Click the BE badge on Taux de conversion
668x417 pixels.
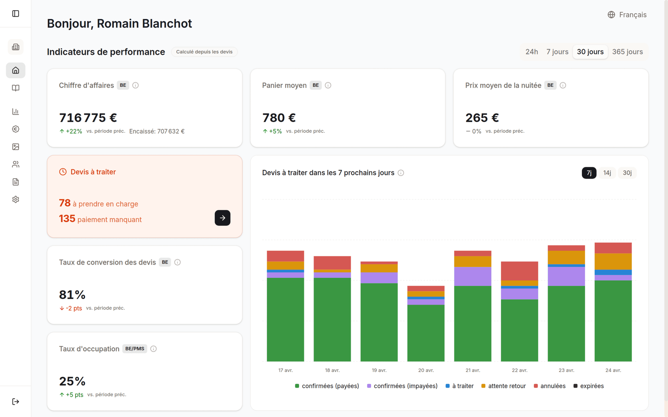(x=165, y=262)
